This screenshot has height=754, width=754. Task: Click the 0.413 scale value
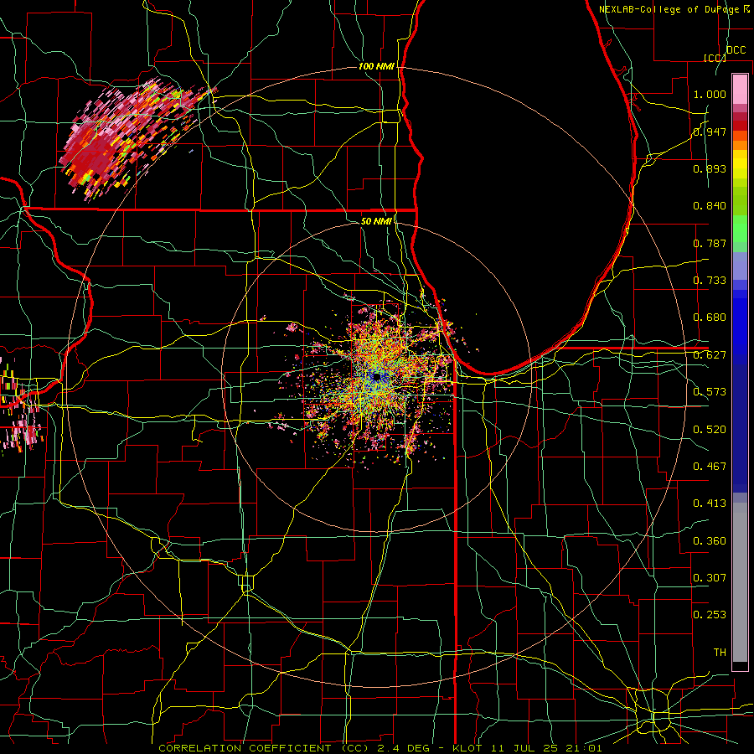coord(710,504)
